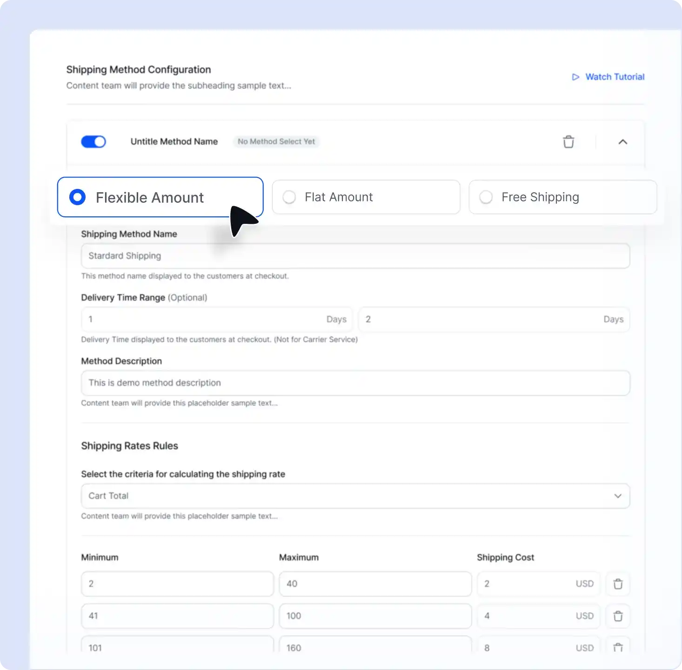Open the Watch Tutorial link
The width and height of the screenshot is (682, 670).
615,77
